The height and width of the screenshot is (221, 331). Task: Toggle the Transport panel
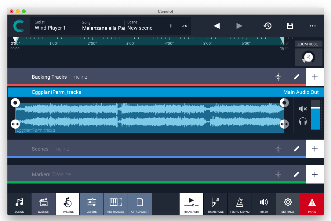[191, 204]
